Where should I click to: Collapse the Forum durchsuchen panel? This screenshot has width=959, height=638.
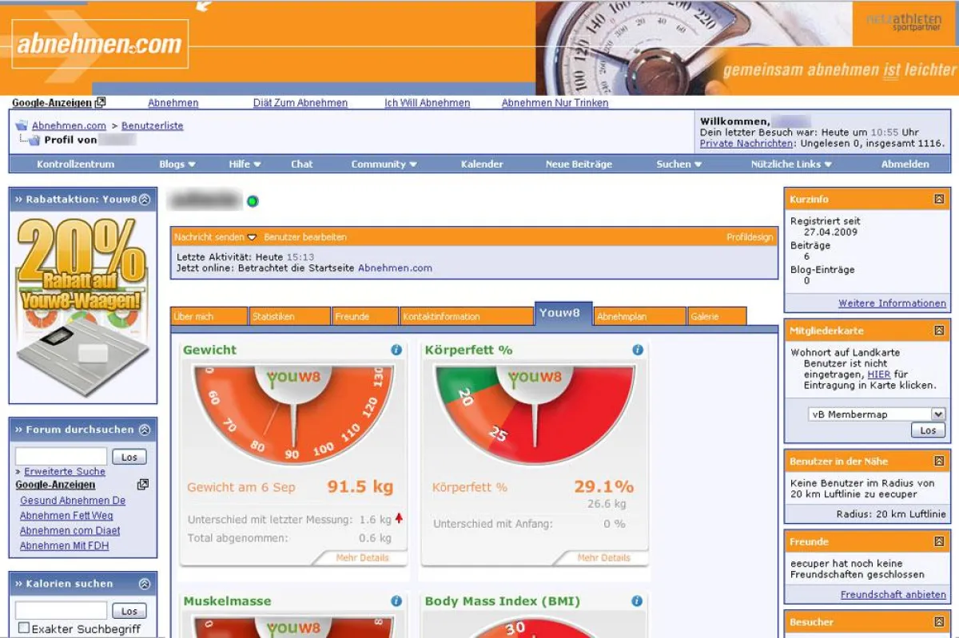pos(145,430)
